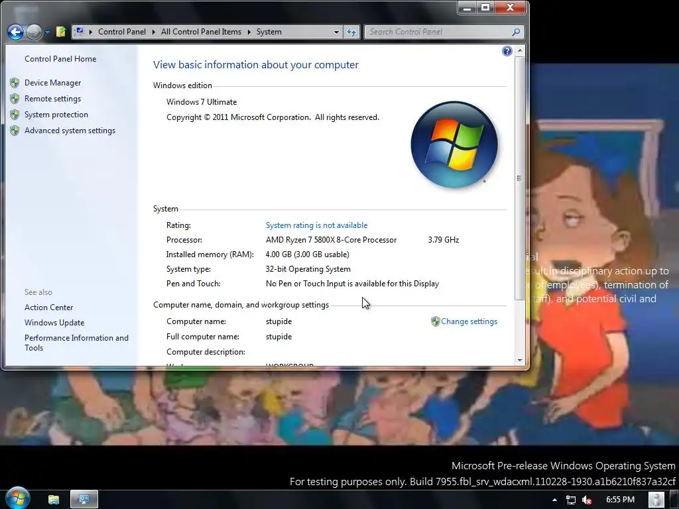
Task: Click shield icon next to Remote settings
Action: coord(15,99)
